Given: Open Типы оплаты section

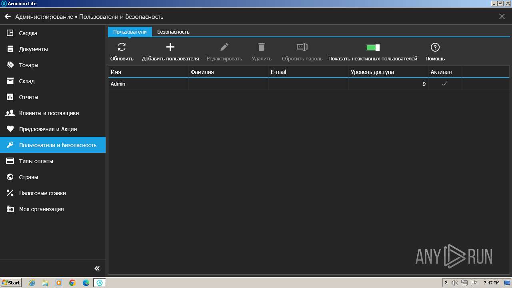Looking at the screenshot, I should 53,161.
